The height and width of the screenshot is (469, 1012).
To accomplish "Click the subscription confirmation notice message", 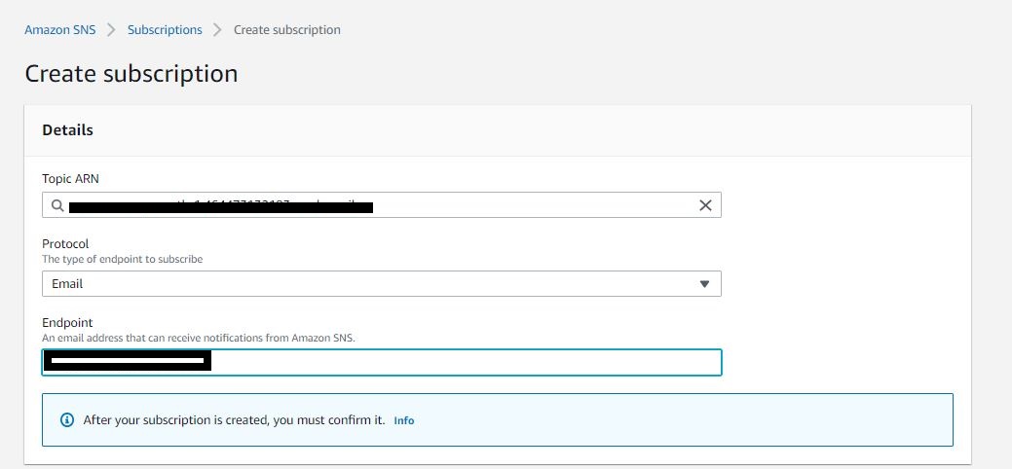I will (234, 420).
